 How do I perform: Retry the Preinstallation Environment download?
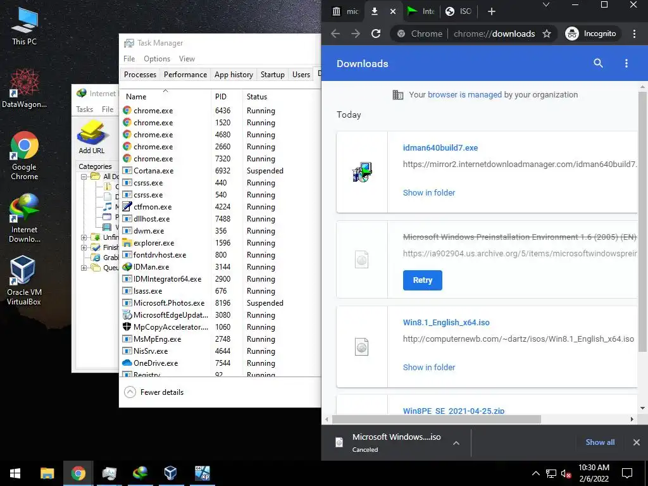point(422,280)
